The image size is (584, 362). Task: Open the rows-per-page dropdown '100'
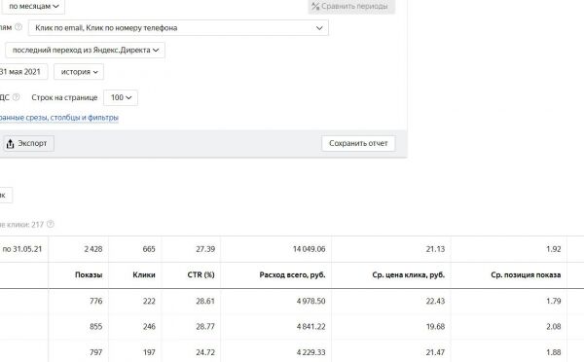tap(121, 97)
